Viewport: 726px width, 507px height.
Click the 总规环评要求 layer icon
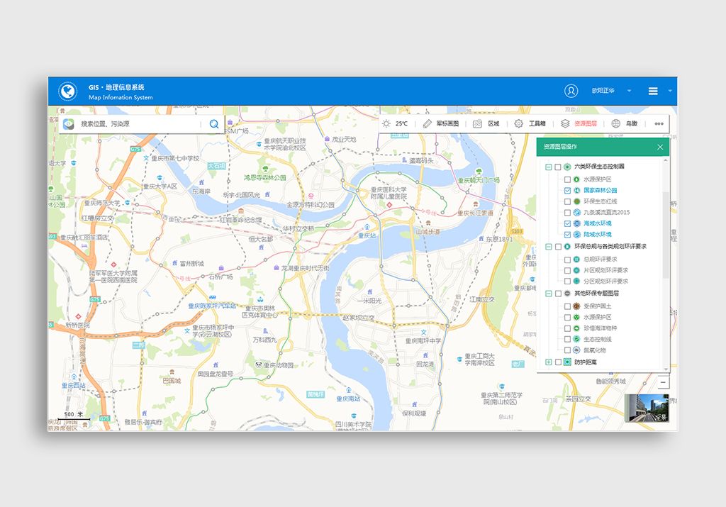tap(577, 260)
